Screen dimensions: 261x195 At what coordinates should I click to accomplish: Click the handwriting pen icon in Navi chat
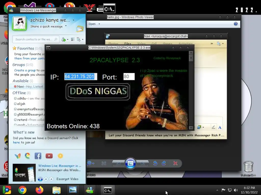tap(213, 127)
